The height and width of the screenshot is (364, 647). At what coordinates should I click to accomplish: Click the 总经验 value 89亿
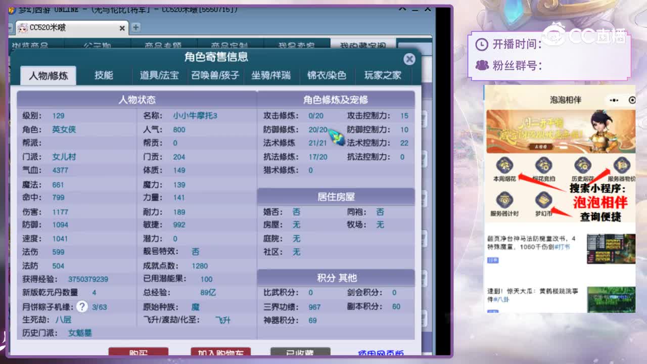point(208,293)
